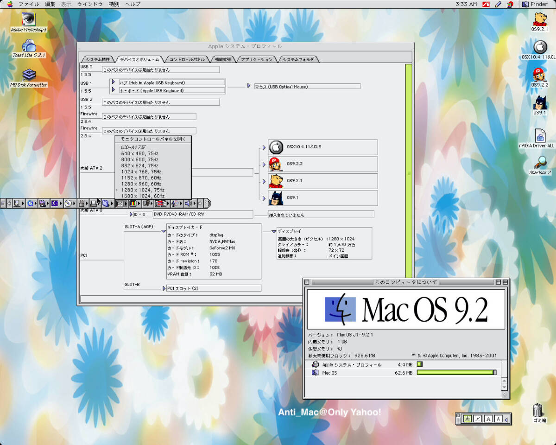This screenshot has width=556, height=445.
Task: Collapse the display card details triangle
Action: pos(163,230)
